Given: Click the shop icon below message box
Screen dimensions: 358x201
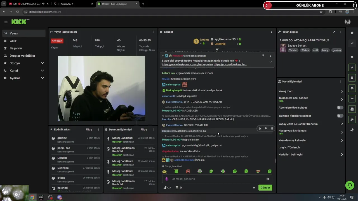Looking at the screenshot, I should pos(177,188).
